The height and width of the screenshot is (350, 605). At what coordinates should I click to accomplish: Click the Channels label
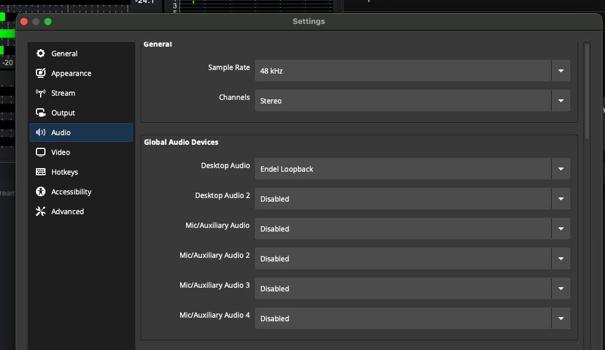click(234, 98)
